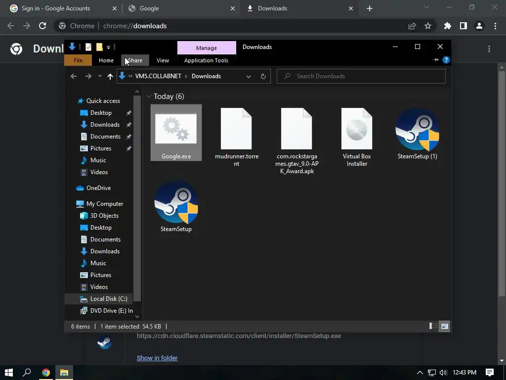This screenshot has width=506, height=380.
Task: Open the Home ribbon tab
Action: coord(106,60)
